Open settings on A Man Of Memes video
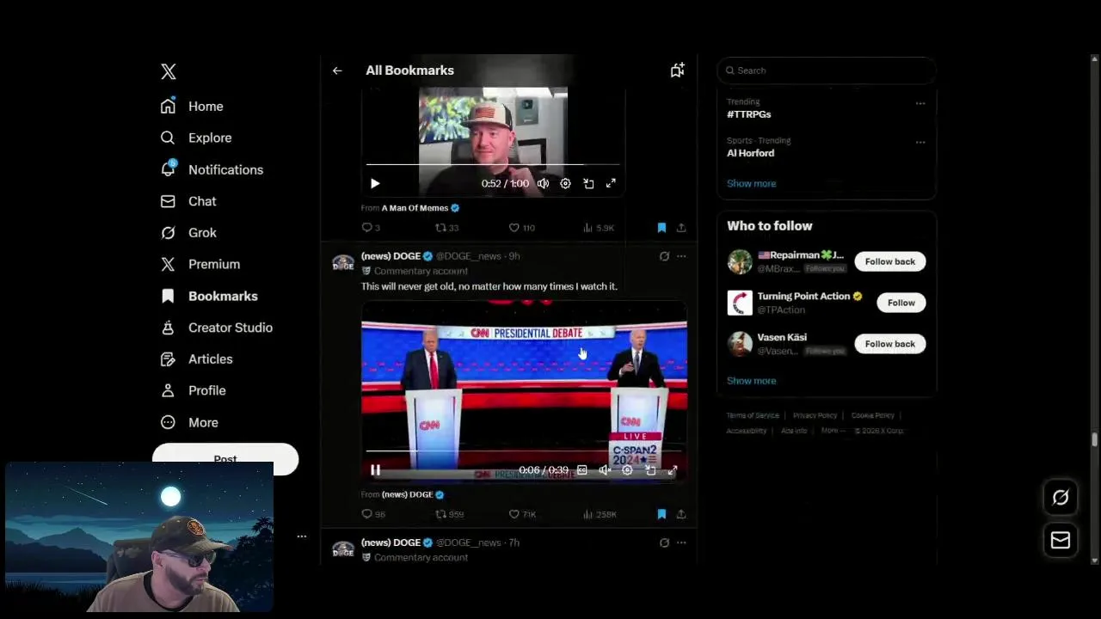The image size is (1101, 619). coord(565,183)
